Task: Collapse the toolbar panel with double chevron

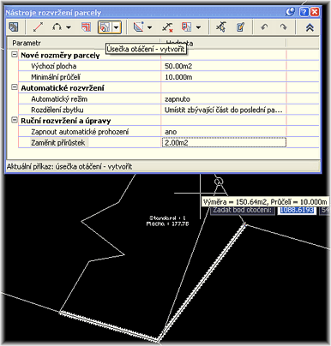Action: (x=310, y=27)
